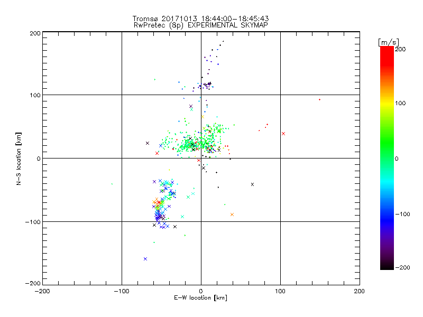Click the colorbar tick label 200
This screenshot has width=423, height=317.
[x=400, y=49]
